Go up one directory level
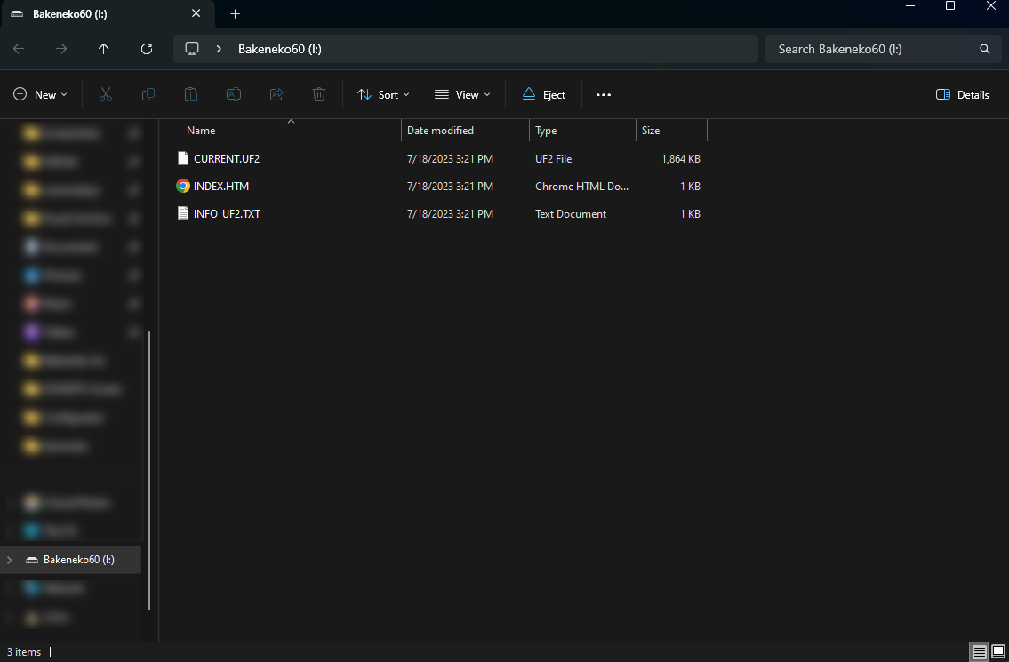 [x=104, y=49]
